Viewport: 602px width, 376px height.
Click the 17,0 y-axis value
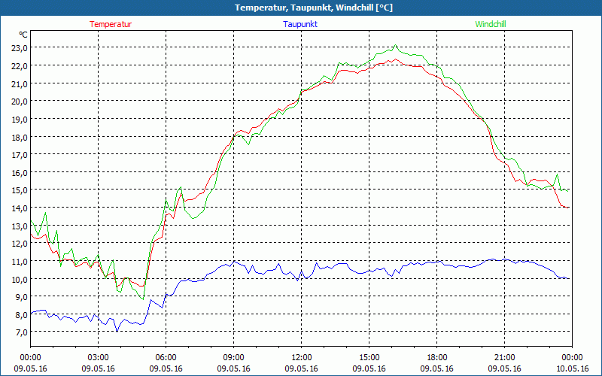pyautogui.click(x=20, y=155)
